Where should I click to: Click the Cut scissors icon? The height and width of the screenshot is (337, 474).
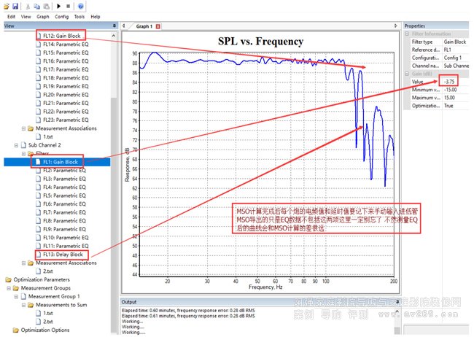click(28, 6)
